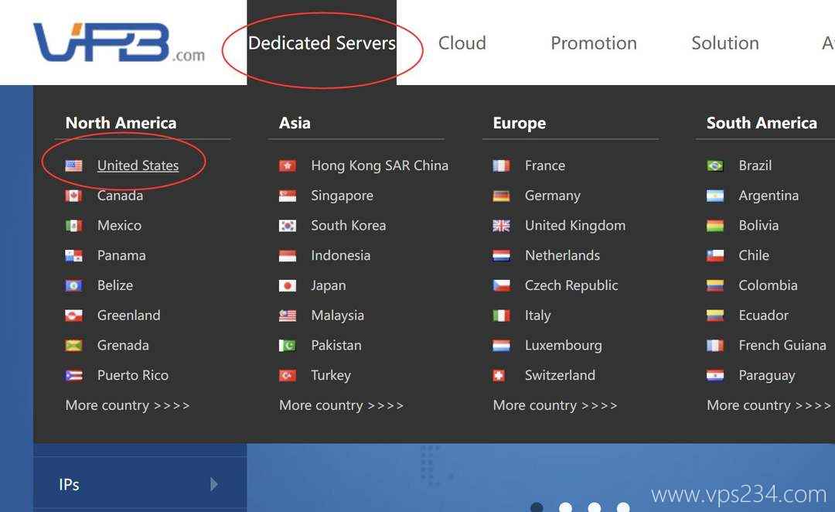Select the United States link

point(138,166)
